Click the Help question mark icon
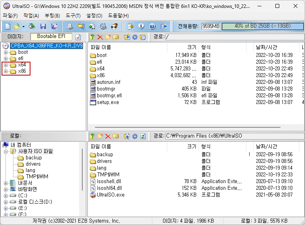305x225 pixels. pyautogui.click(x=152, y=26)
